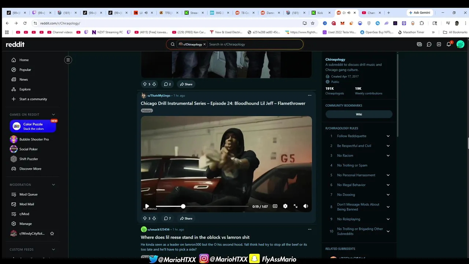Open the 2 comments button
Viewport: 469px width, 264px height.
coord(167,84)
